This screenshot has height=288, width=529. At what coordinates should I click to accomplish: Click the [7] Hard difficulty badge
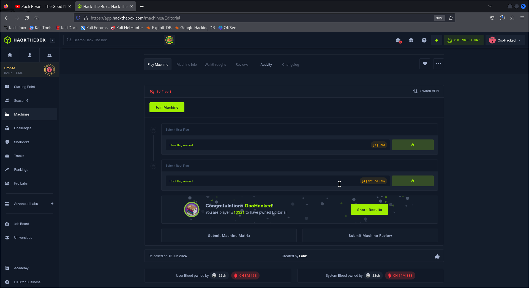click(379, 145)
